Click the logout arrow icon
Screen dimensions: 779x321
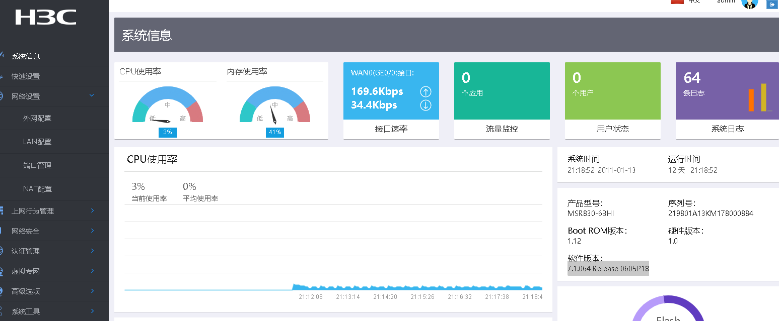click(x=771, y=5)
